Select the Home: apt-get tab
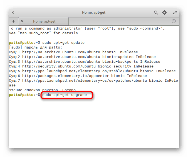The width and height of the screenshot is (188, 157). [43, 21]
